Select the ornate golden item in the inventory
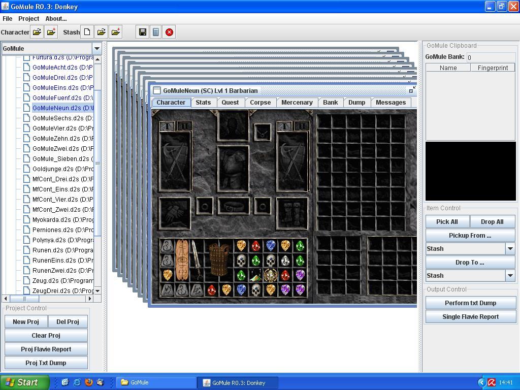 pos(271,275)
